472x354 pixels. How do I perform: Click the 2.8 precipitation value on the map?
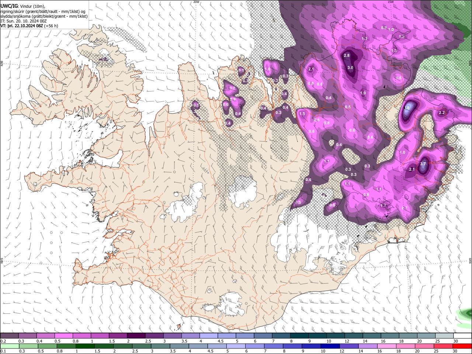(x=347, y=56)
